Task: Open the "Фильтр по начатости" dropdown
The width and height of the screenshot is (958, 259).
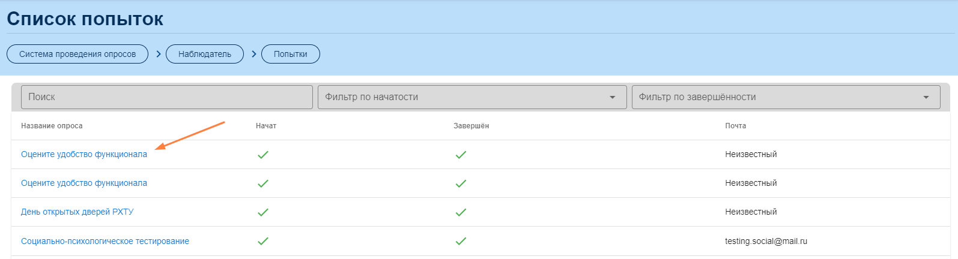Action: 471,97
